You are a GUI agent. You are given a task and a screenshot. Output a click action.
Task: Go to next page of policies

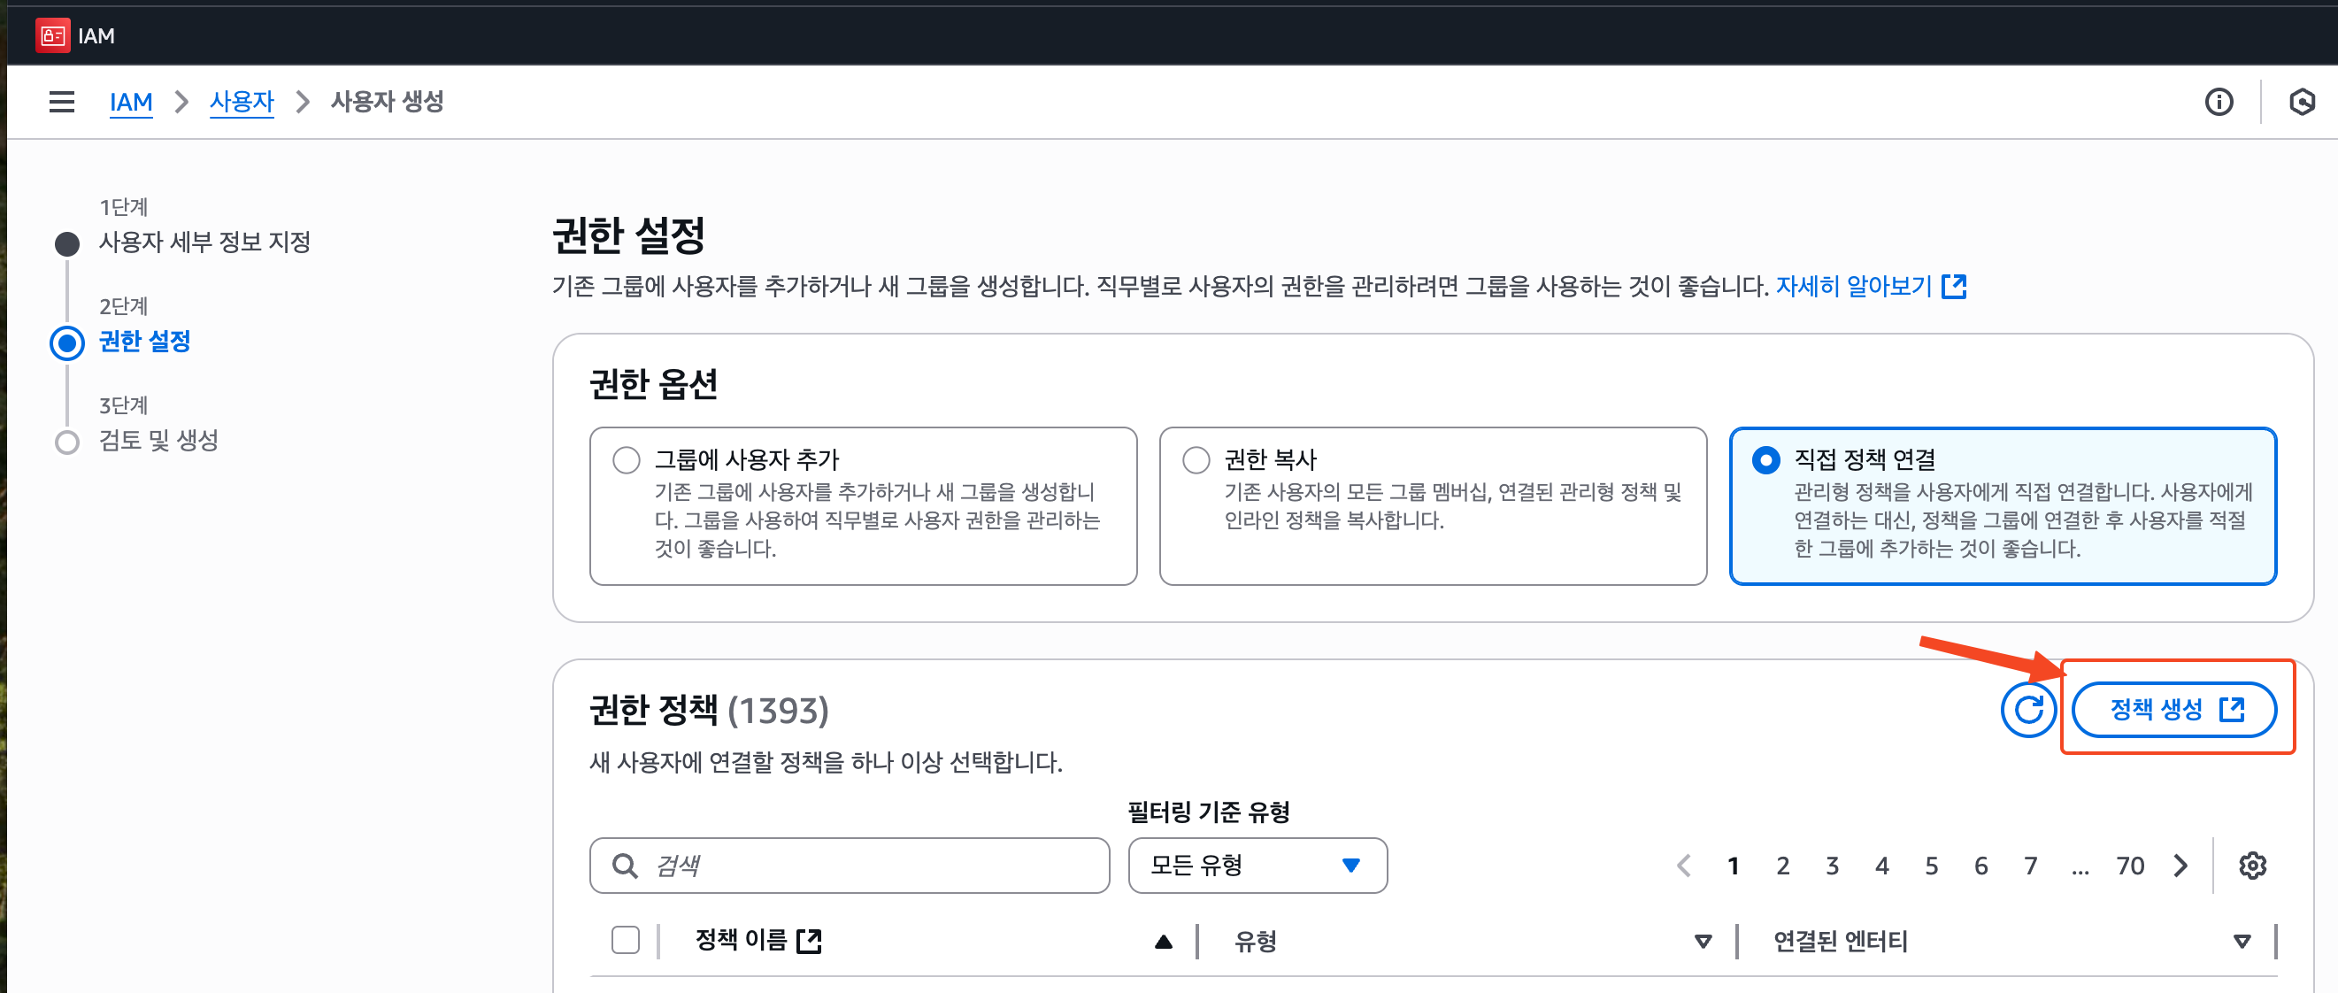[2181, 865]
